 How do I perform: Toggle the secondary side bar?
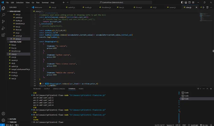pyautogui.click(x=189, y=2)
